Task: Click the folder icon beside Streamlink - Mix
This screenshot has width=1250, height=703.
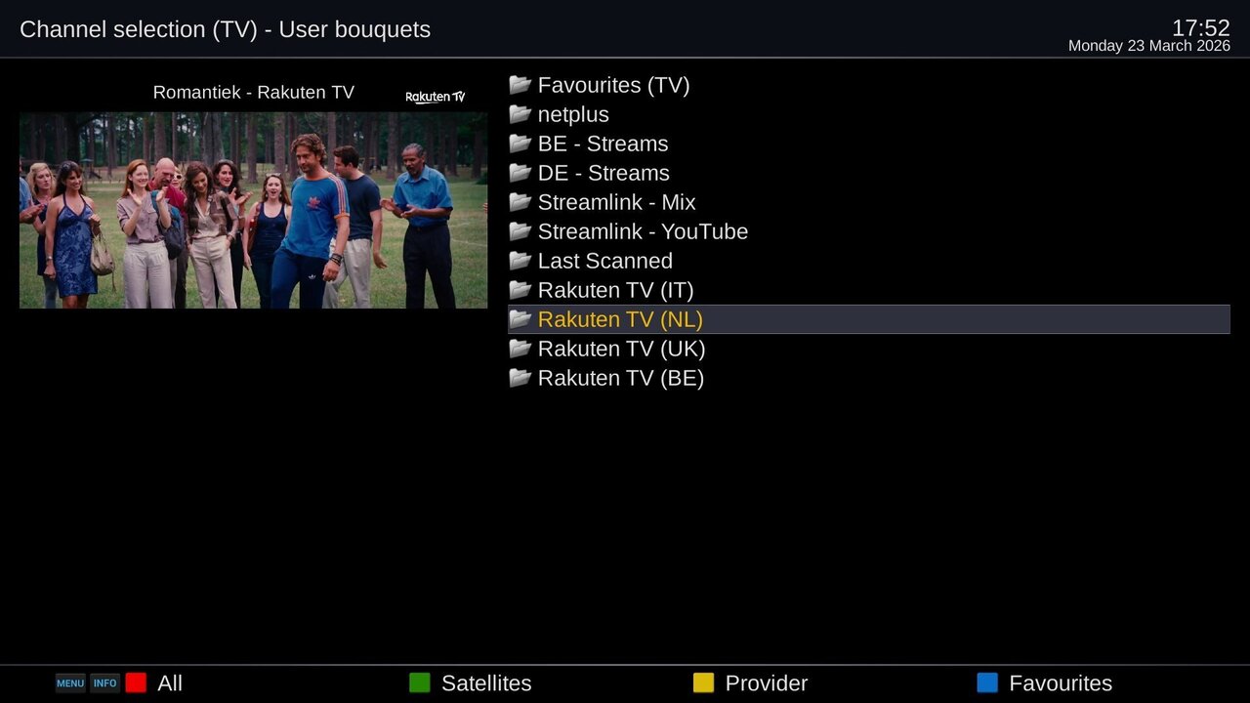Action: [520, 202]
